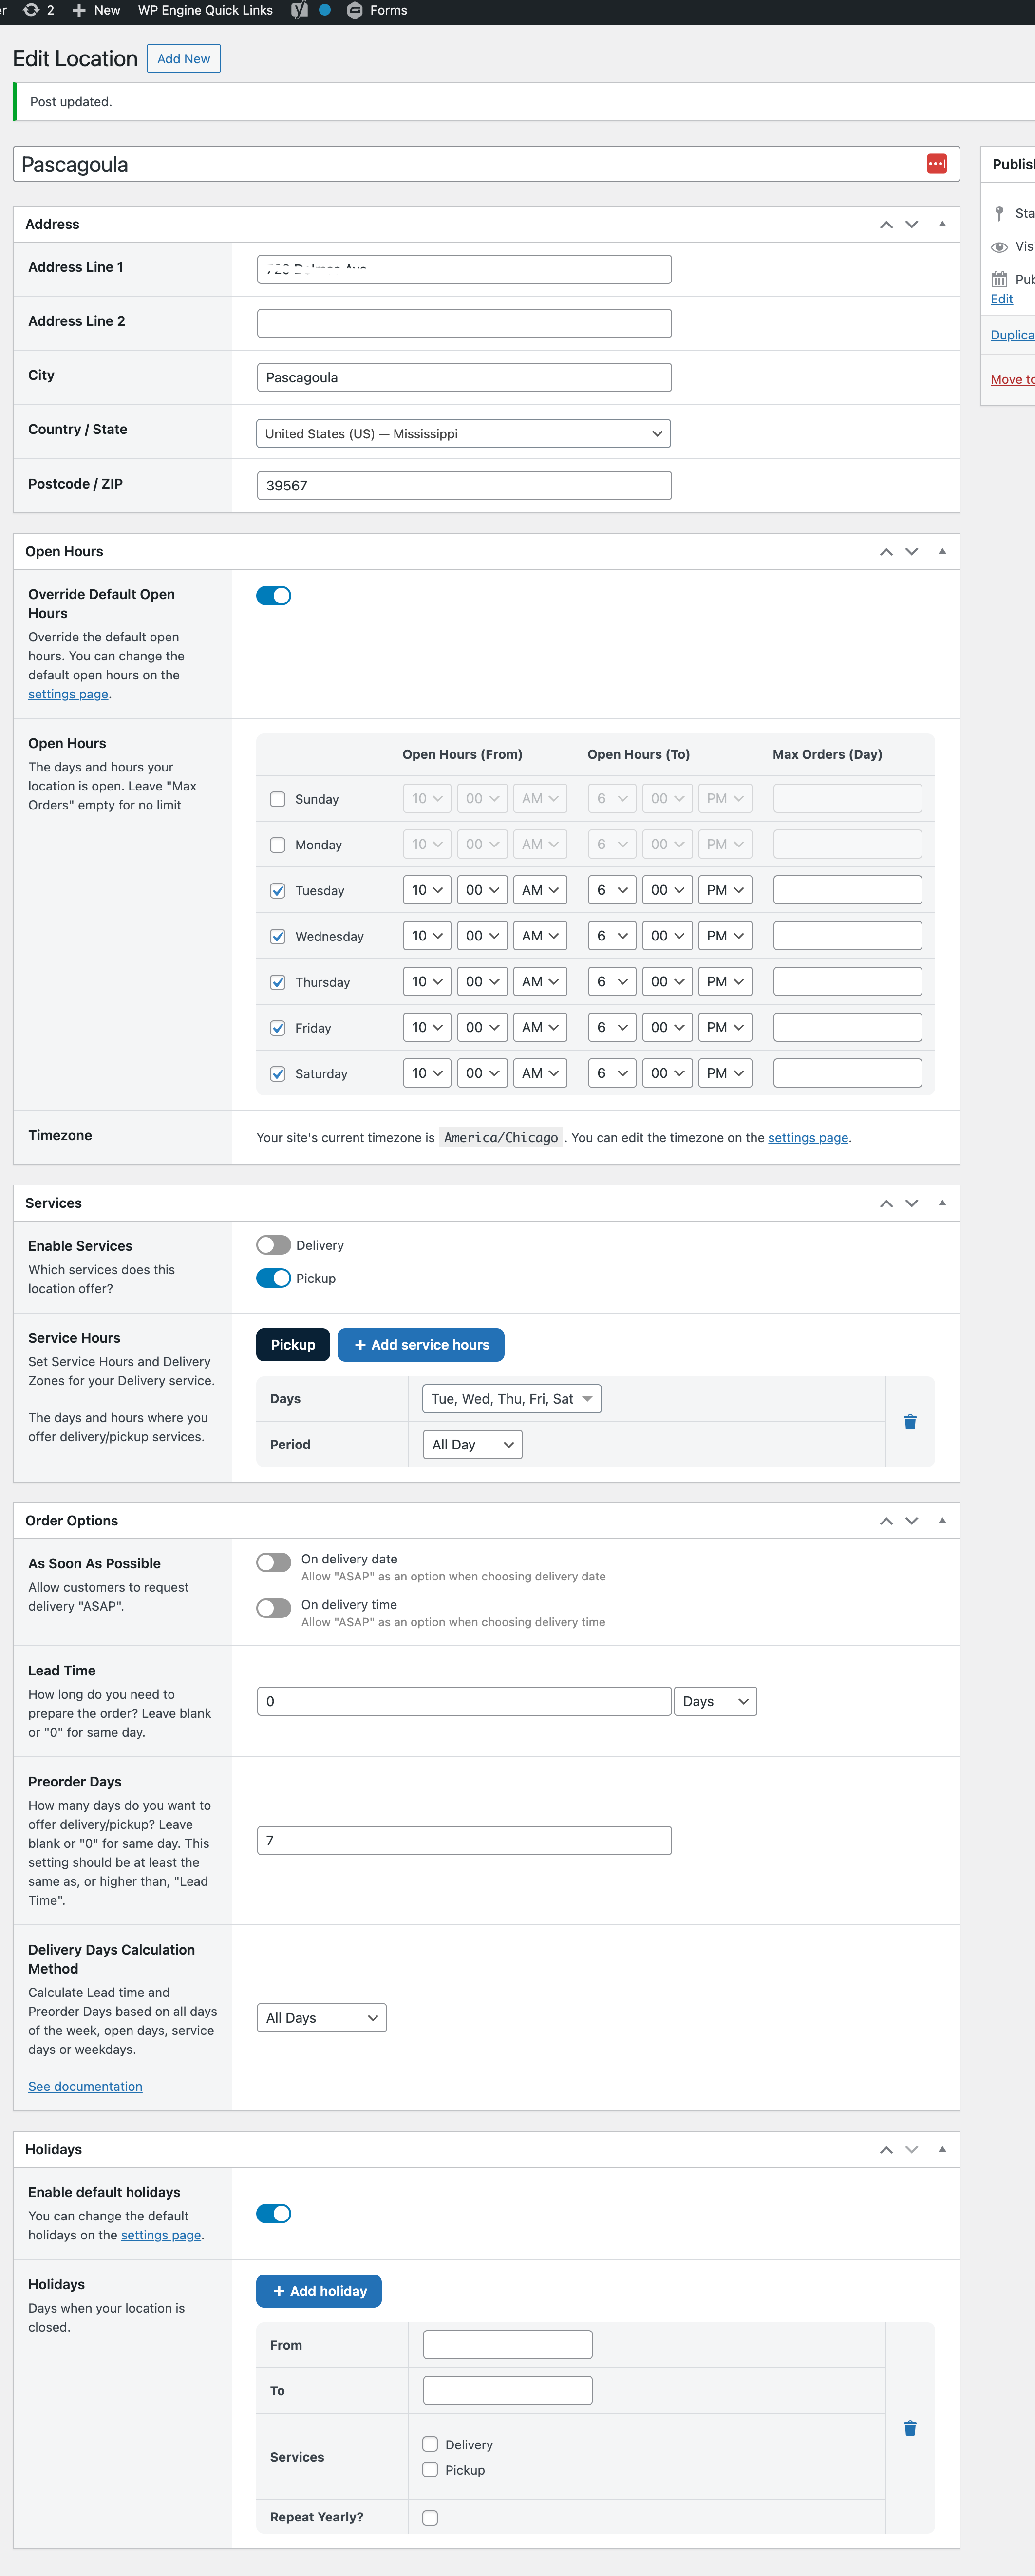Move Address panel up
The image size is (1035, 2576).
coord(886,225)
